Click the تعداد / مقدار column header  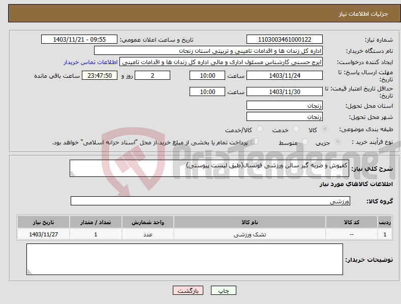click(96, 222)
